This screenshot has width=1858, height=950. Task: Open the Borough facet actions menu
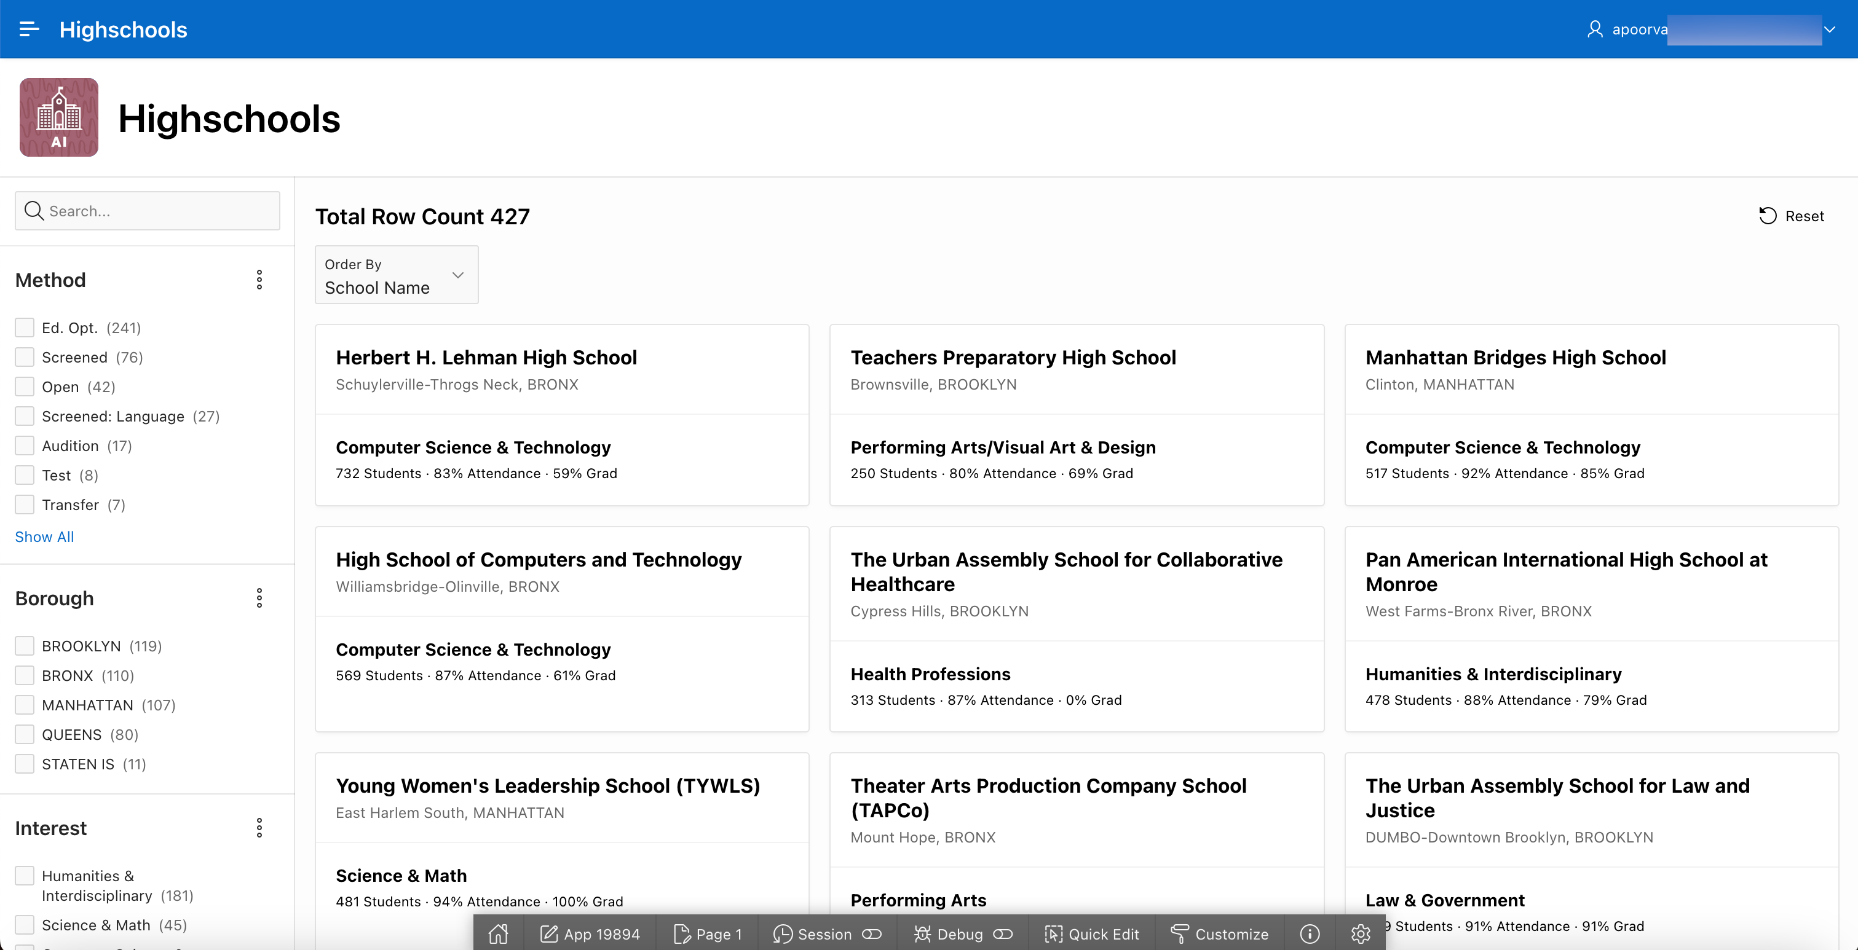point(259,597)
